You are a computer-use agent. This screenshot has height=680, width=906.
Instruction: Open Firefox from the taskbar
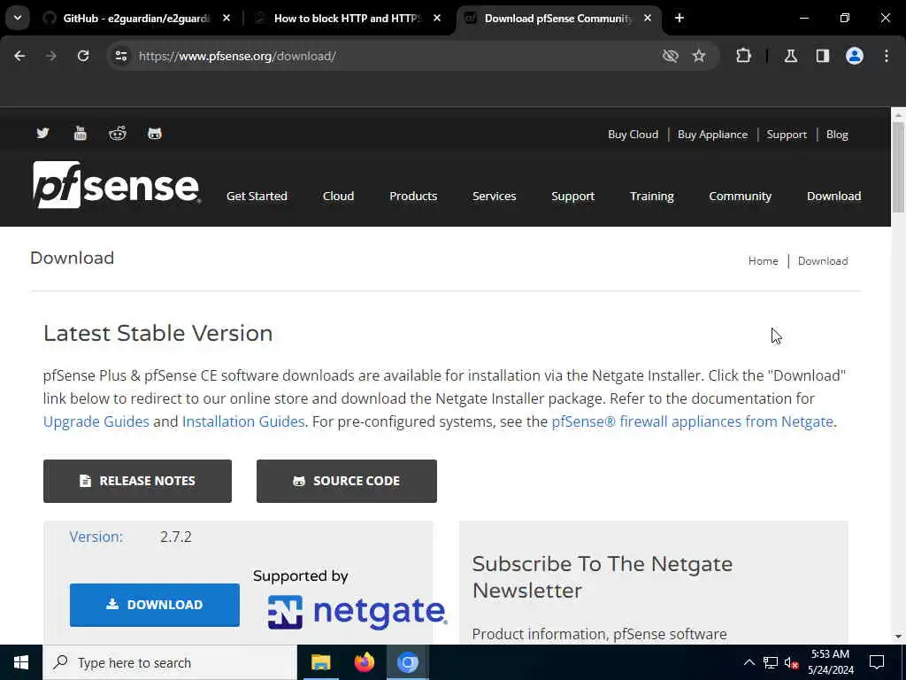[x=364, y=662]
